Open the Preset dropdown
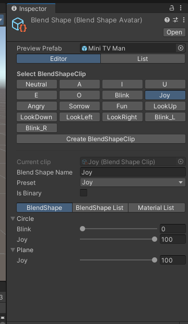Viewport: 188px width, 324px height. pos(133,182)
